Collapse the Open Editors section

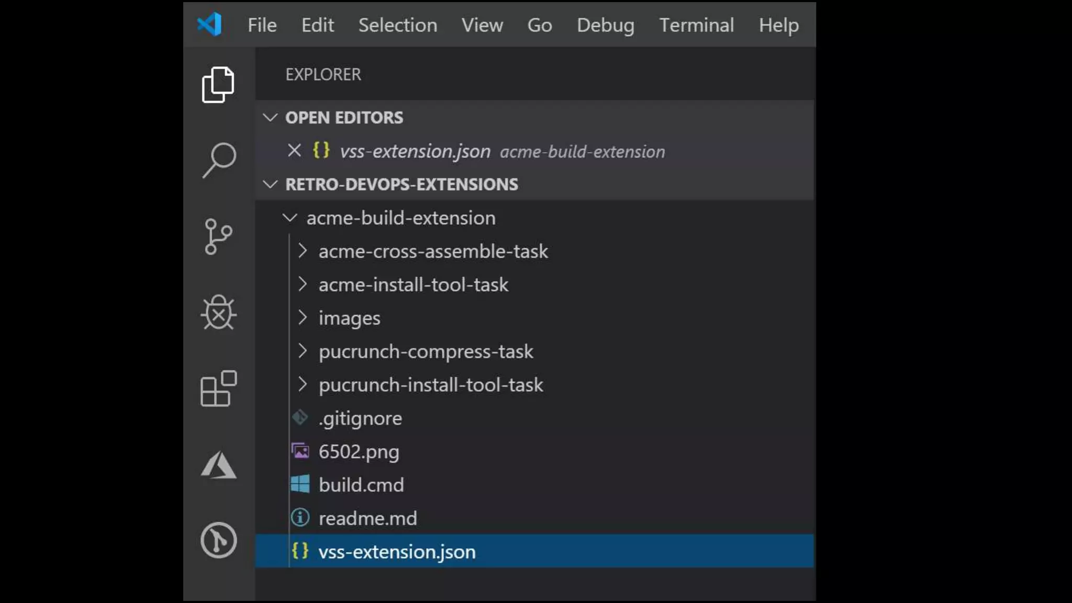tap(270, 117)
